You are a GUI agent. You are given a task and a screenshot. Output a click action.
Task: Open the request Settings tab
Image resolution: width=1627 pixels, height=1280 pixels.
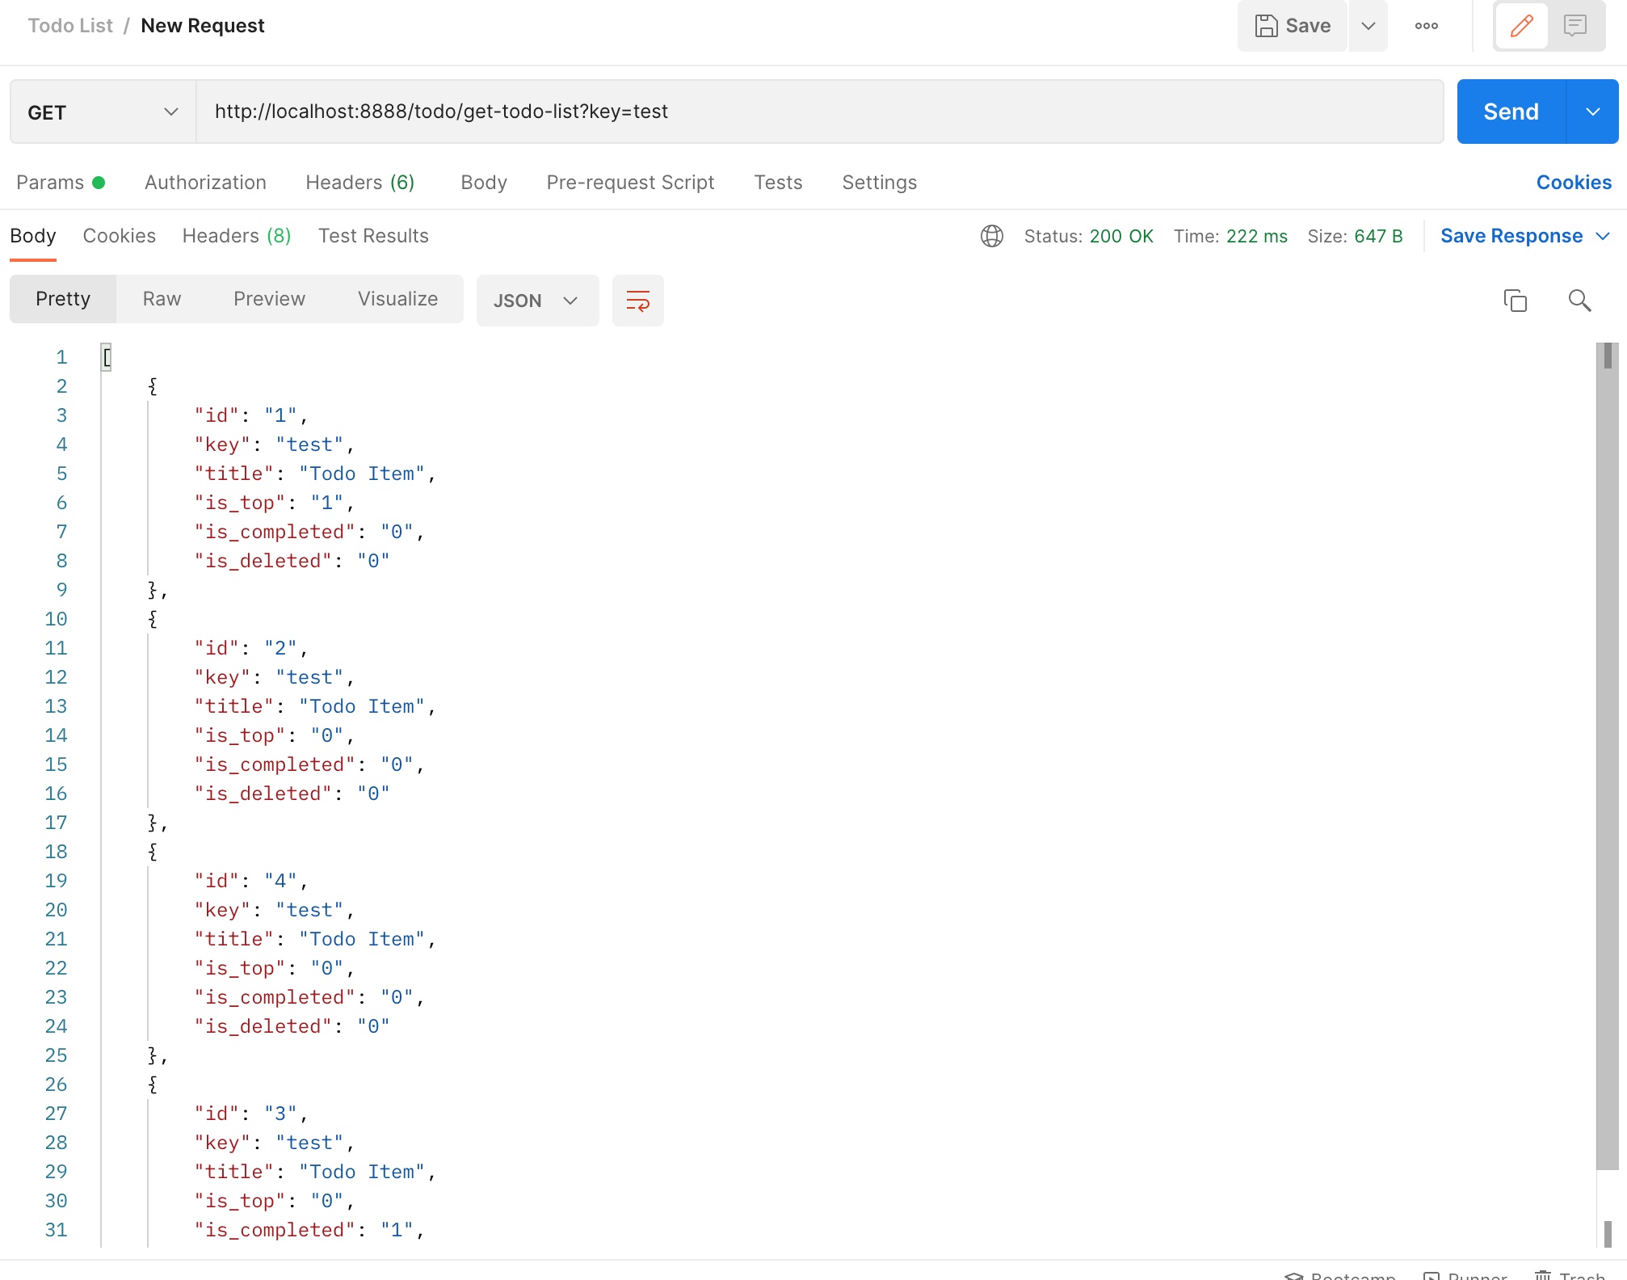pos(879,183)
